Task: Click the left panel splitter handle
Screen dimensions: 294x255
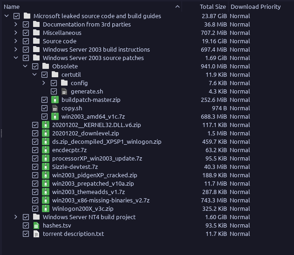Action: click(1, 133)
